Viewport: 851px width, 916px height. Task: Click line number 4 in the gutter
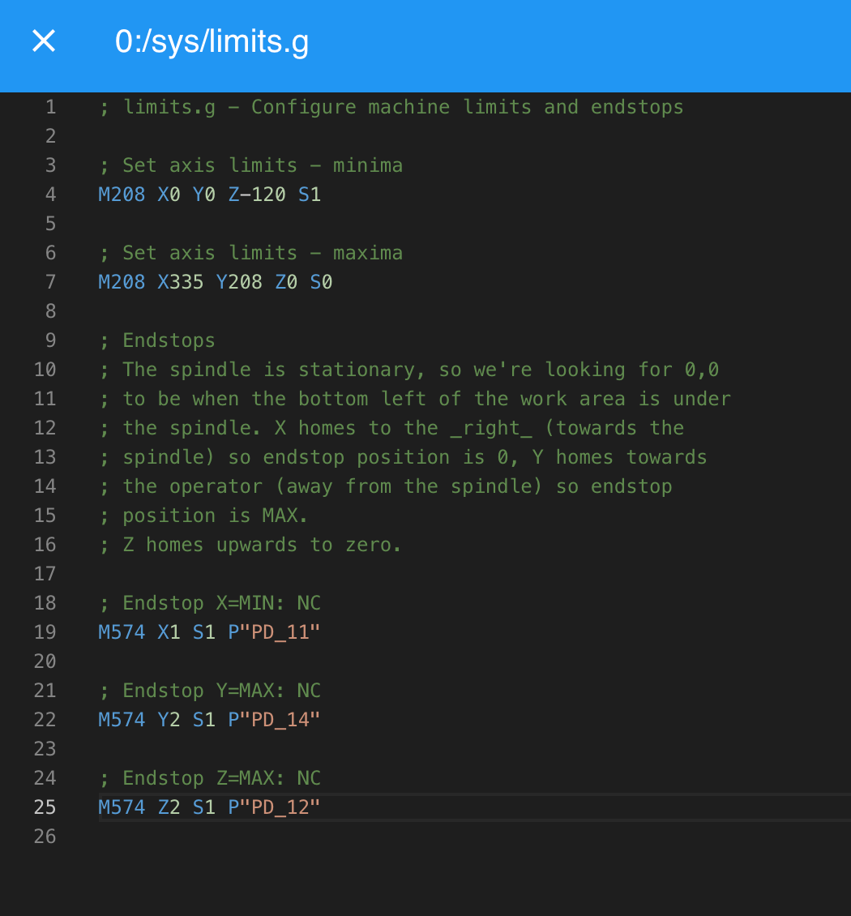(x=51, y=195)
